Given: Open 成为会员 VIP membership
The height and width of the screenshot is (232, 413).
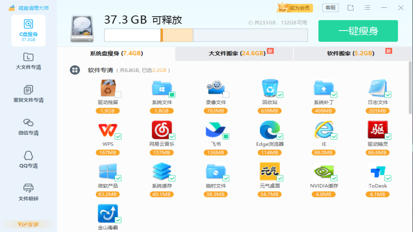Looking at the screenshot, I should tap(295, 7).
